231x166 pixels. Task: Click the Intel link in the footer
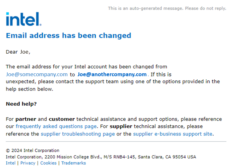click(10, 163)
